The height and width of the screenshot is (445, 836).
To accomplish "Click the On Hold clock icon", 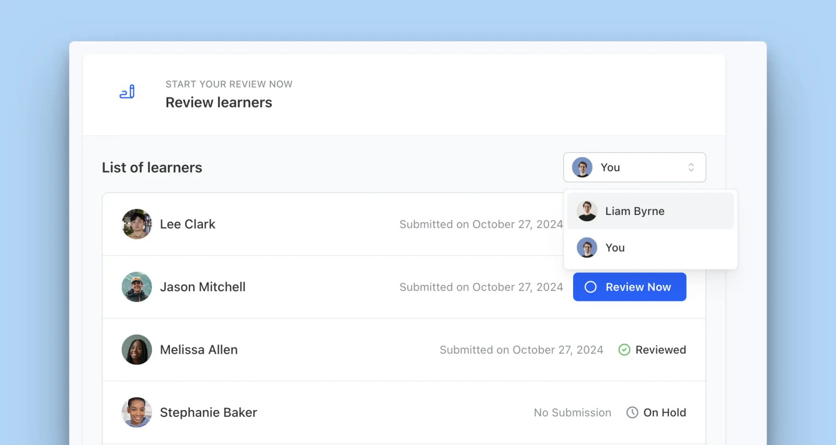I will pos(632,413).
